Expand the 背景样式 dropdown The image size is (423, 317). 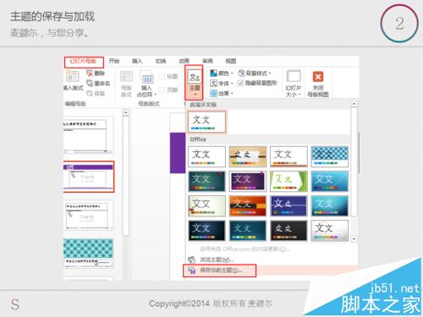click(255, 74)
